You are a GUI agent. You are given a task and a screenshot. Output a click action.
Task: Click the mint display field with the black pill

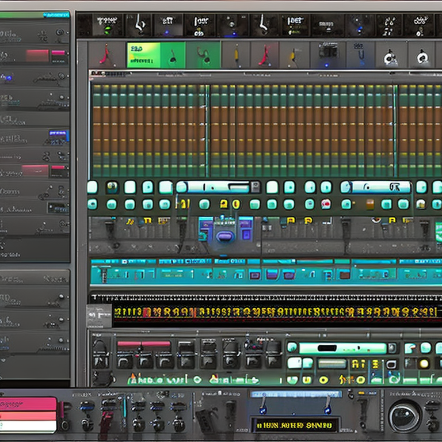pos(343,348)
